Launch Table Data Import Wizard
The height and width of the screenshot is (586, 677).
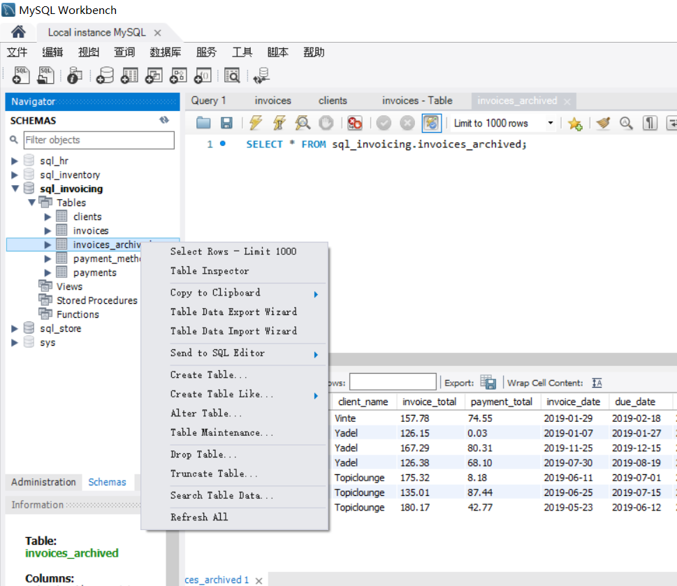[x=235, y=331]
